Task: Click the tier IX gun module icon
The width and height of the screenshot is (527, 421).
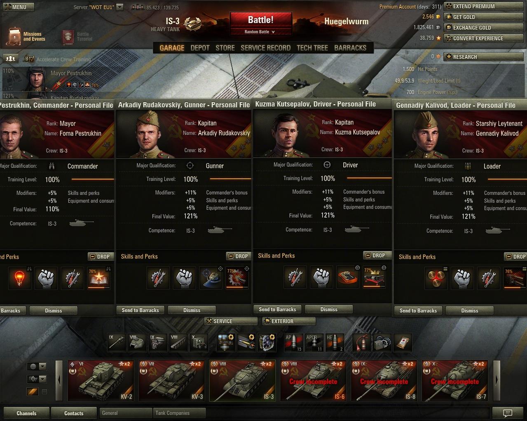Action: [117, 342]
